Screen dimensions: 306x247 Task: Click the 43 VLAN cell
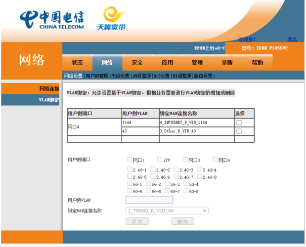point(140,131)
